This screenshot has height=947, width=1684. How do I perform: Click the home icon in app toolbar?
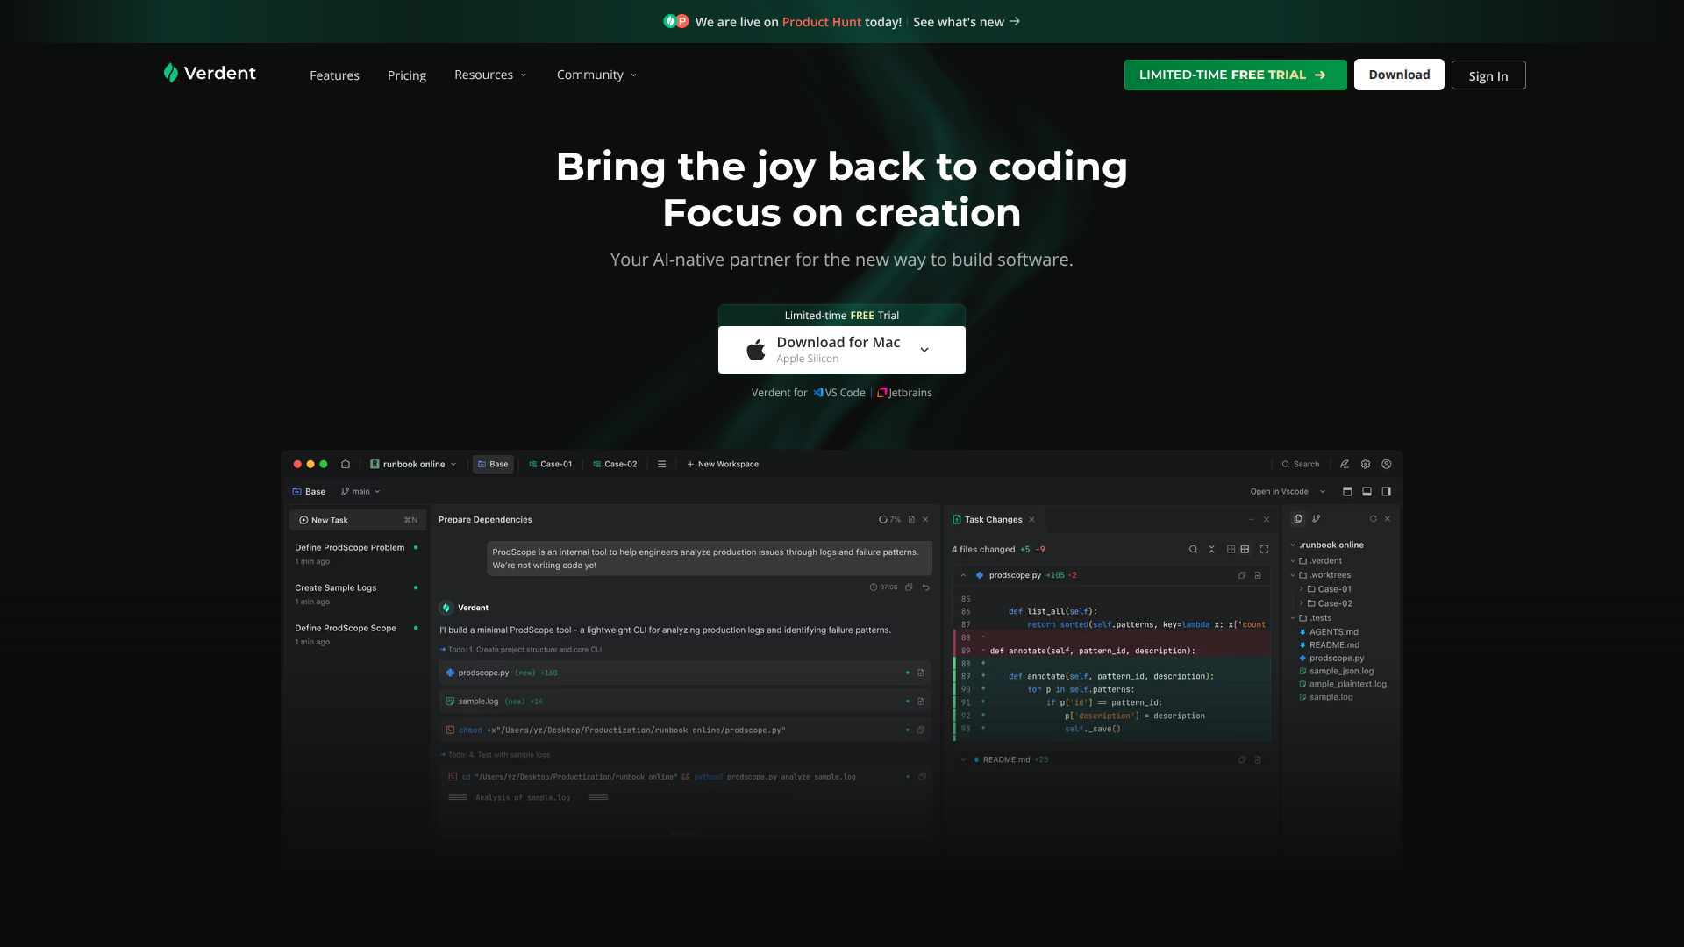pyautogui.click(x=346, y=465)
